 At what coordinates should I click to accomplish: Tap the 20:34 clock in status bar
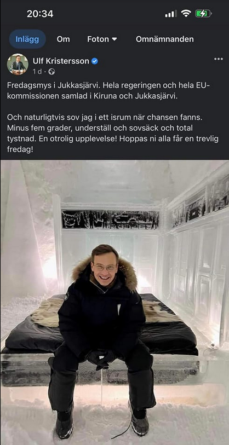point(40,14)
